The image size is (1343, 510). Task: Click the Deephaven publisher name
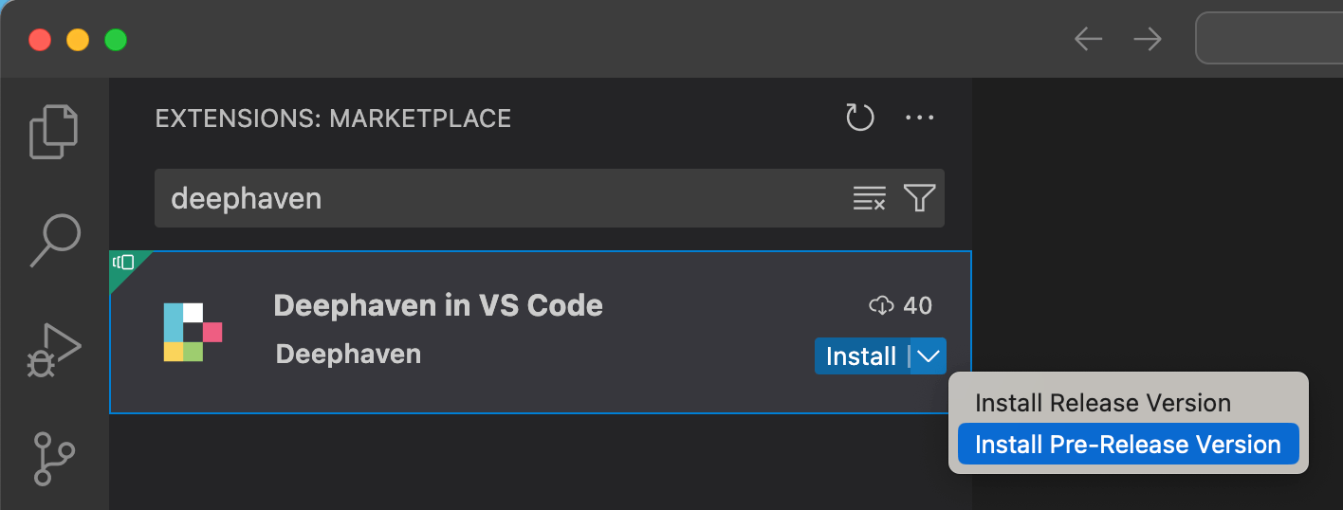pos(348,355)
